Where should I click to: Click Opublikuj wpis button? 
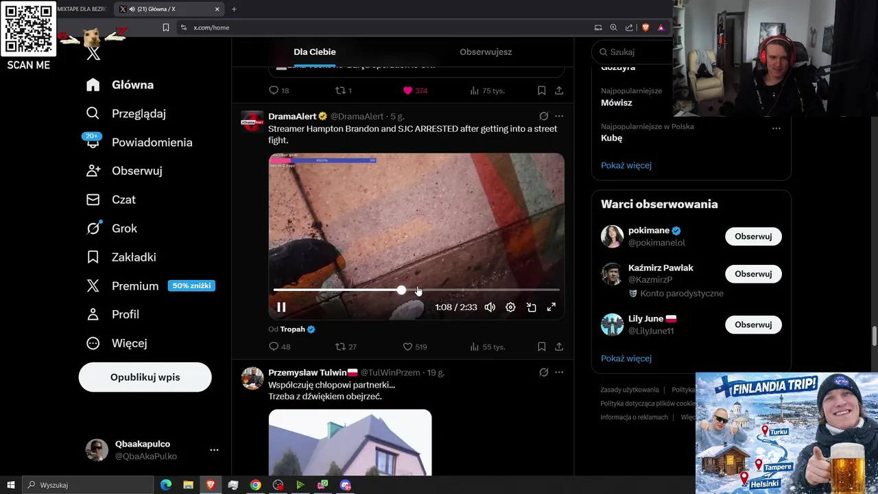[x=145, y=377]
